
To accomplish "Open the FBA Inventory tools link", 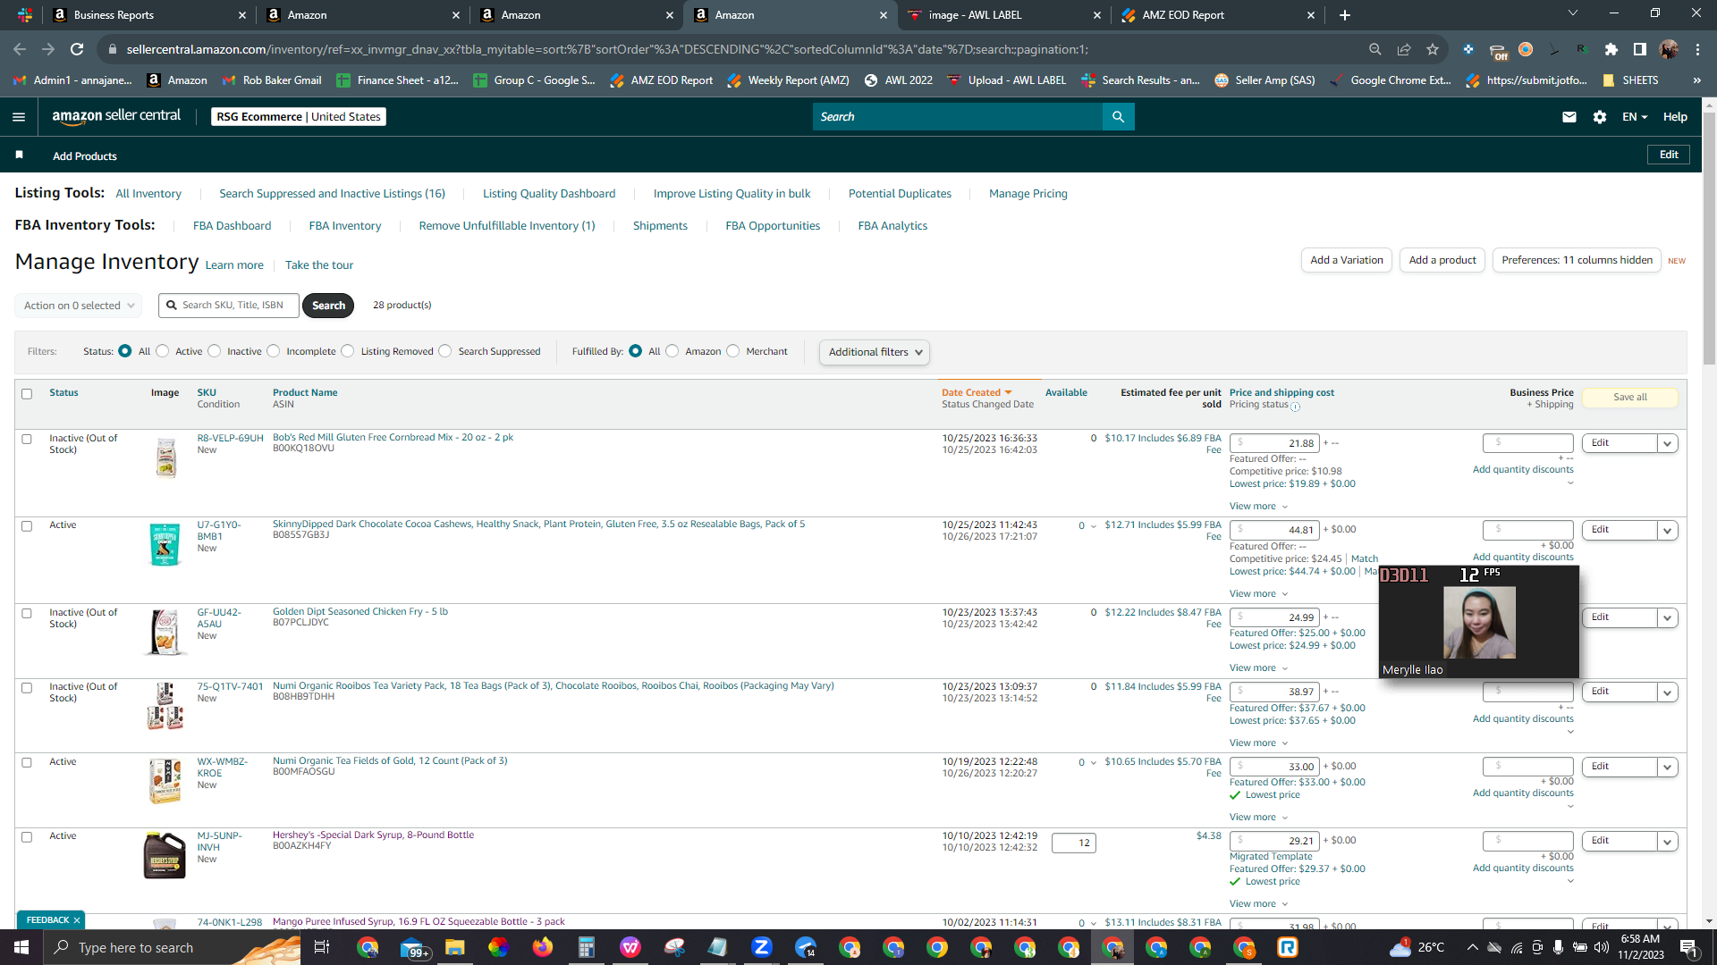I will [x=345, y=226].
